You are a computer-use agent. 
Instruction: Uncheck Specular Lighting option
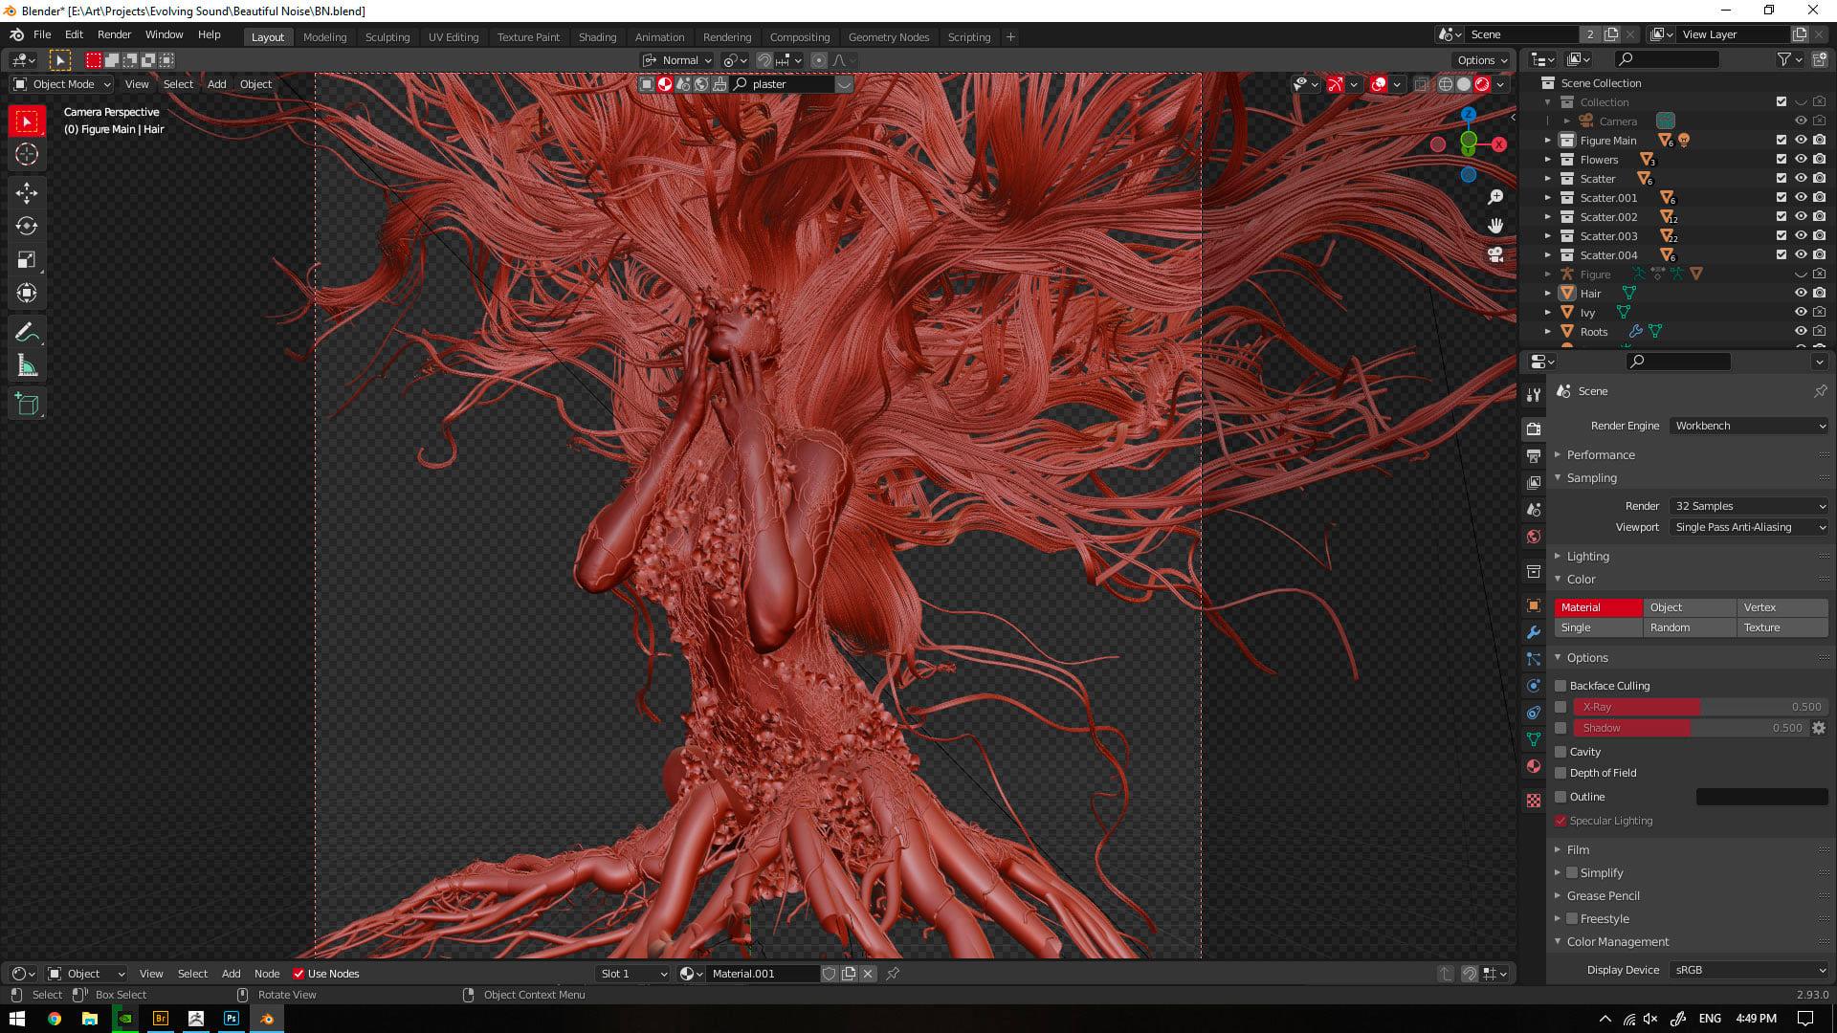point(1560,821)
